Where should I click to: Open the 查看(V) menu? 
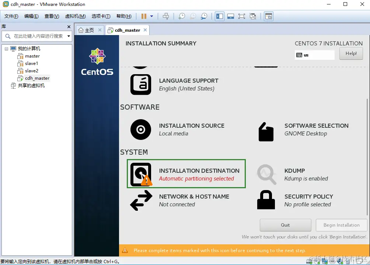point(52,16)
